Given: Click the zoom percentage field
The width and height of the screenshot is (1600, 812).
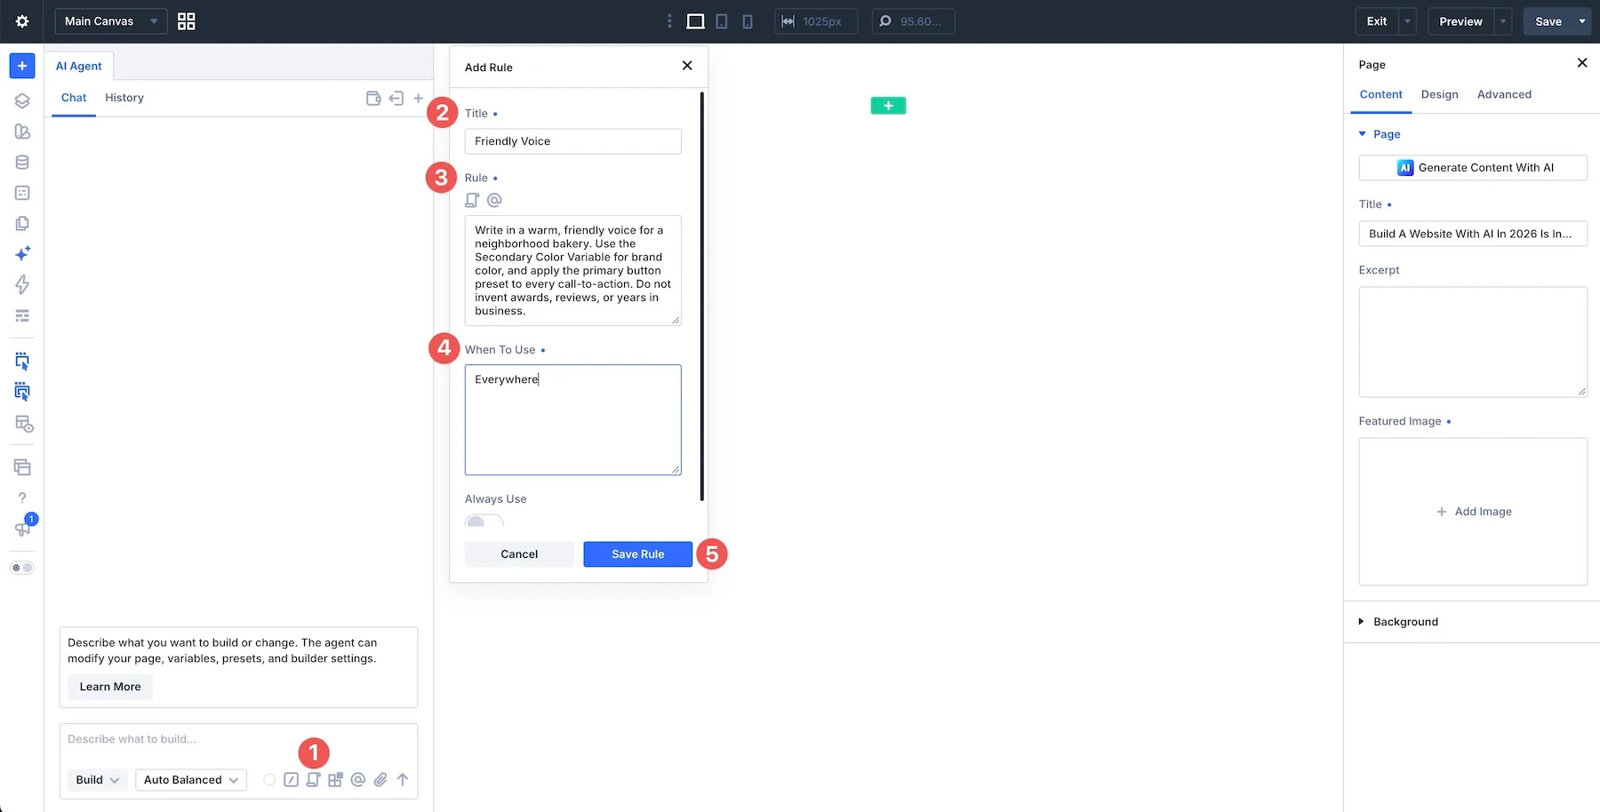Looking at the screenshot, I should [914, 21].
